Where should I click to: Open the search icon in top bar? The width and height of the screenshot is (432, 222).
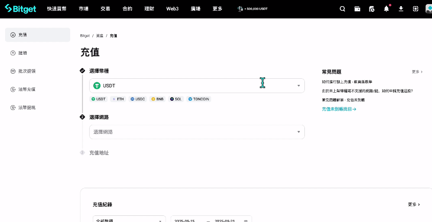342,9
